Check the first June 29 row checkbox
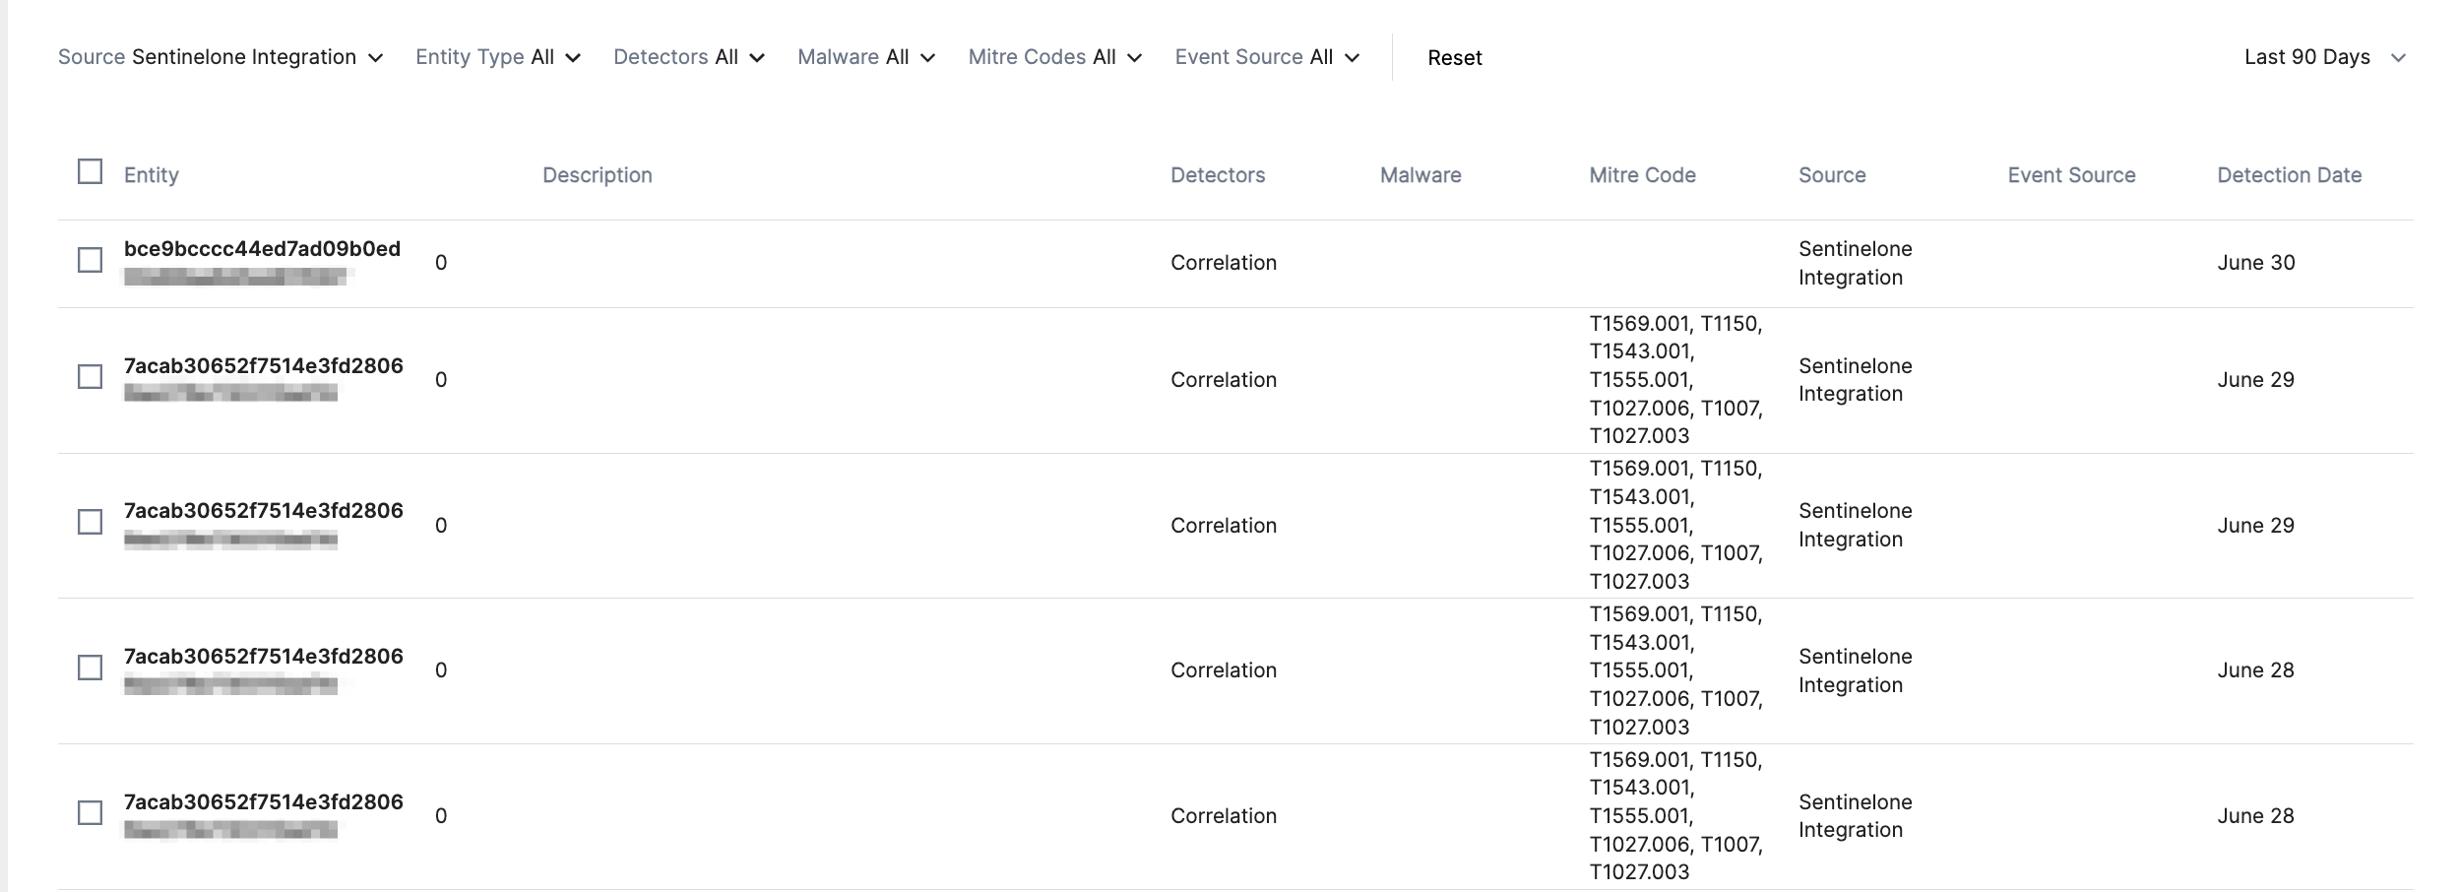This screenshot has height=892, width=2461. pos(90,377)
